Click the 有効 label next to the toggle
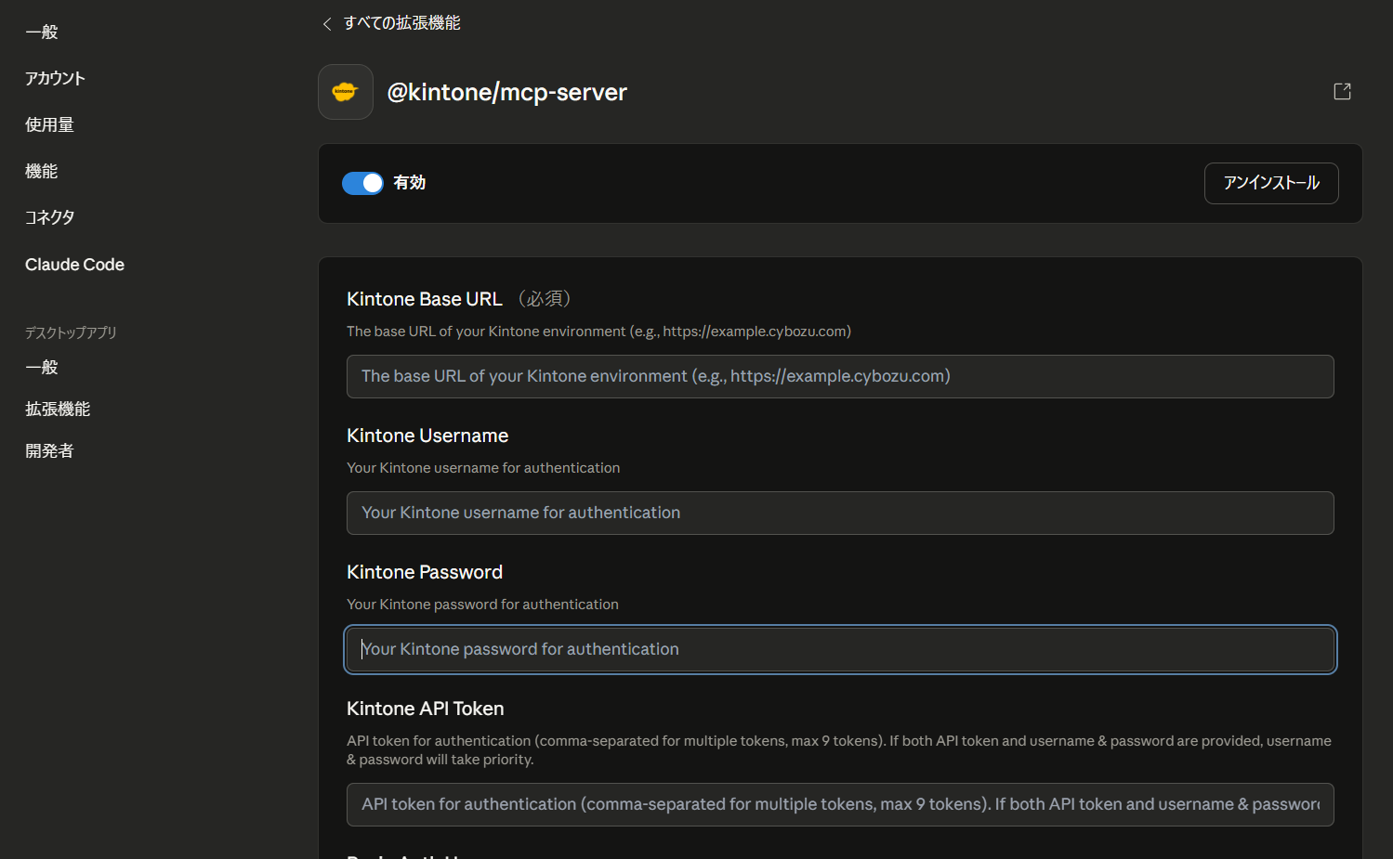 tap(409, 183)
